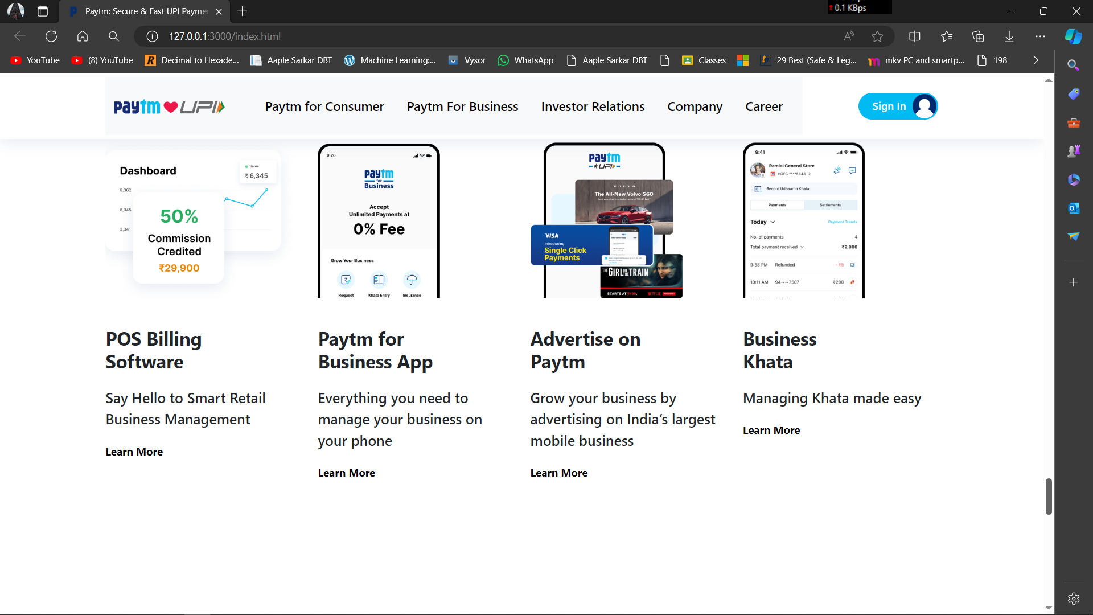Open a new tab with plus button
This screenshot has width=1093, height=615.
pyautogui.click(x=242, y=11)
